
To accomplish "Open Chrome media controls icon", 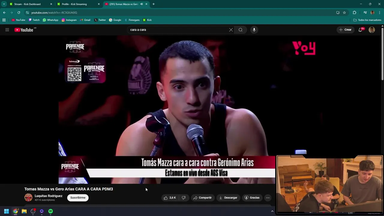I will [x=365, y=13].
